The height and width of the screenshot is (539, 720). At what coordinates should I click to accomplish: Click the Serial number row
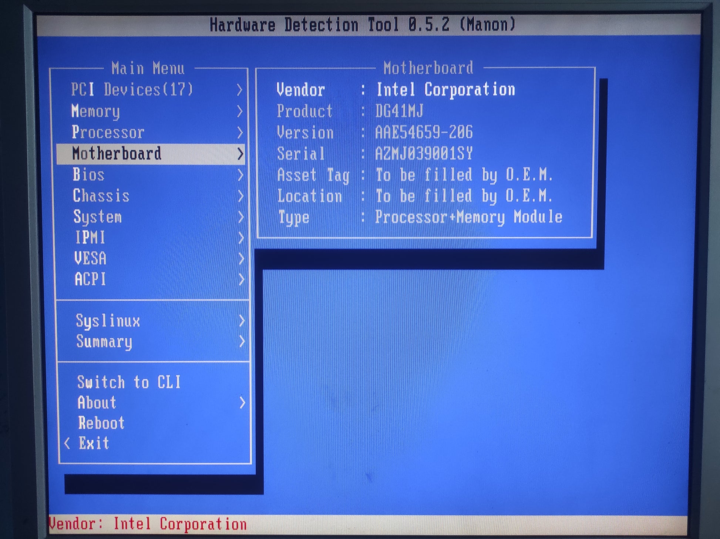[375, 154]
